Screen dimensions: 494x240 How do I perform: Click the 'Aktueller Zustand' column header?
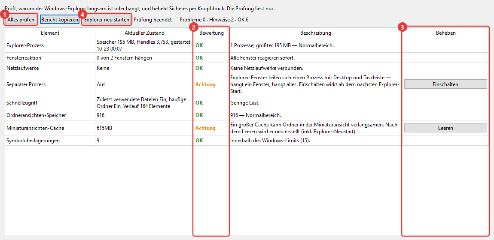point(144,33)
